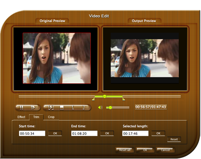The width and height of the screenshot is (201, 159).
Task: Click the End time field
Action: pyautogui.click(x=84, y=133)
